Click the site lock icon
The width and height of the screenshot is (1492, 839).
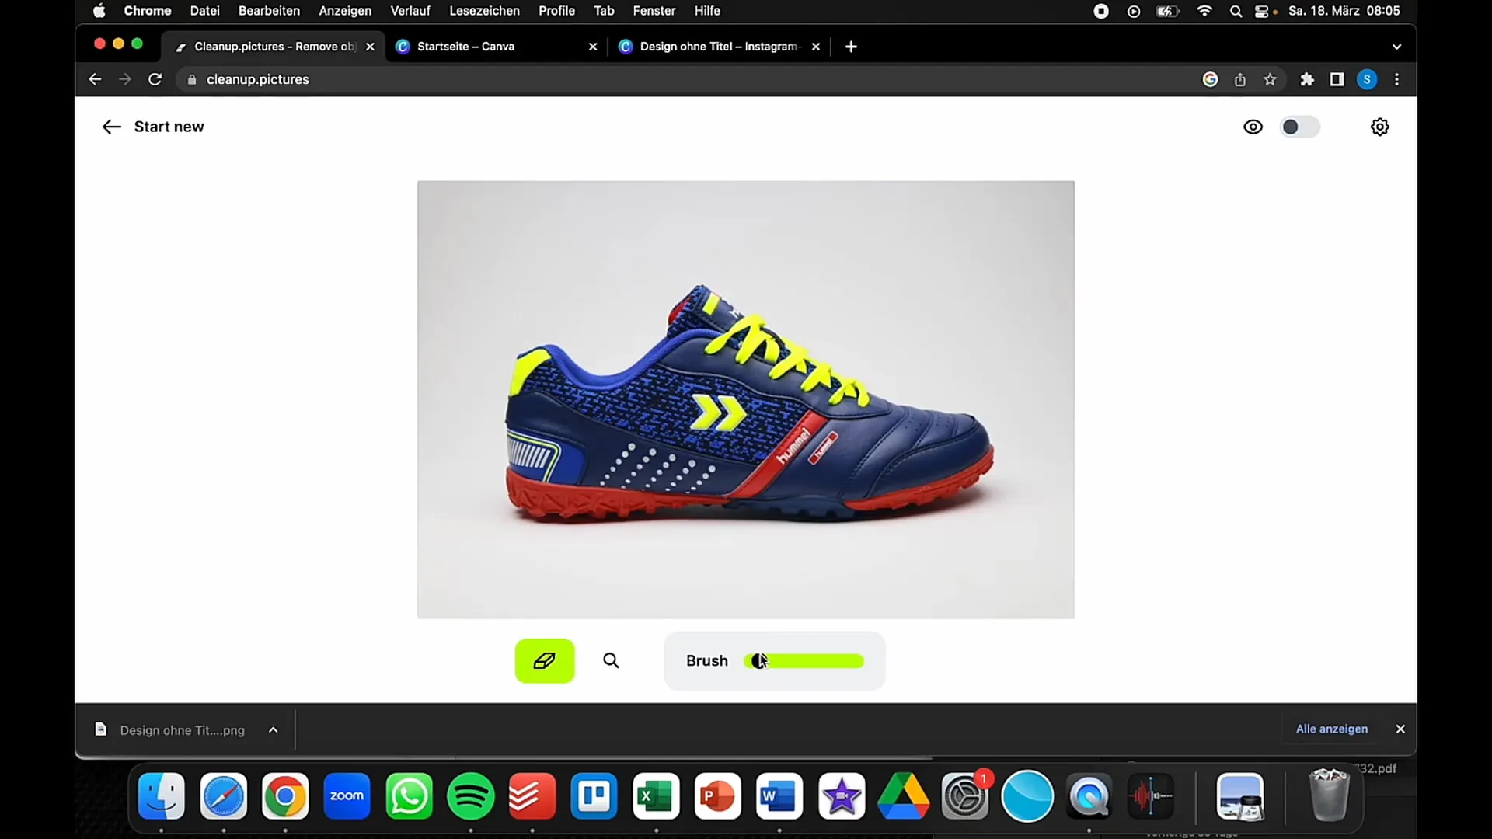coord(192,79)
